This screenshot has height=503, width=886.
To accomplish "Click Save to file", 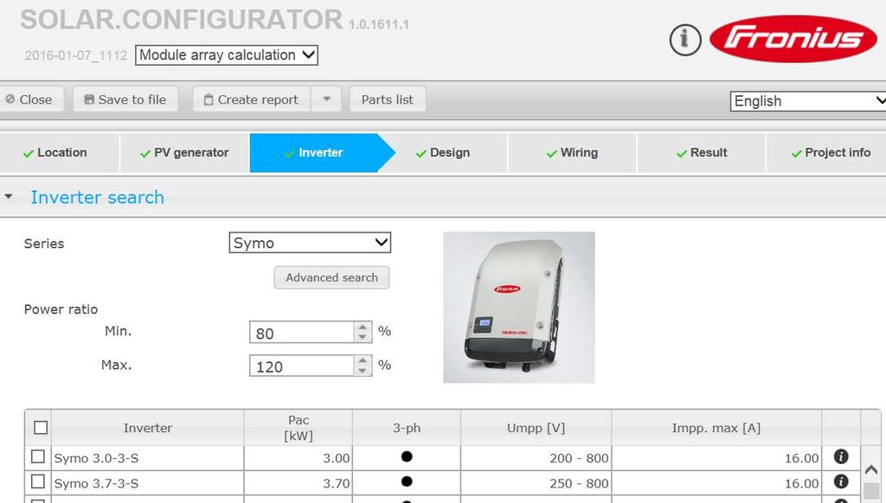I will tap(125, 99).
